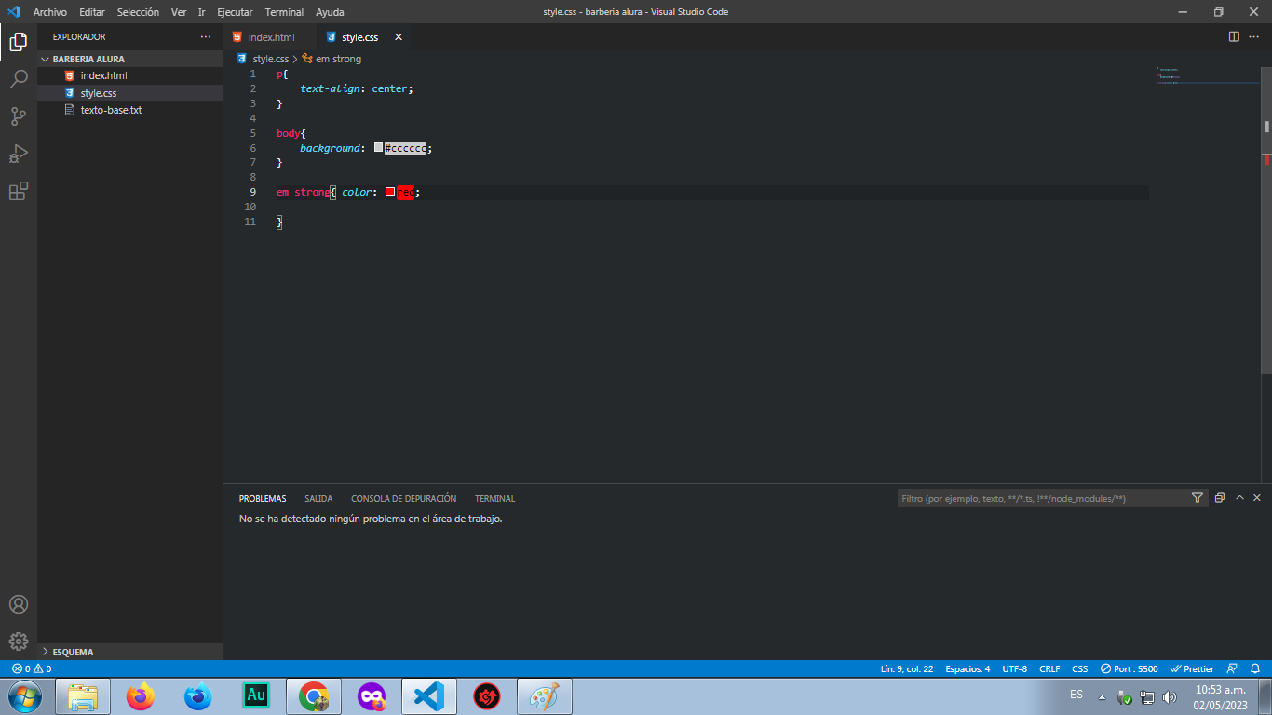
Task: Click the breadcrumb em strong symbol
Action: [332, 59]
